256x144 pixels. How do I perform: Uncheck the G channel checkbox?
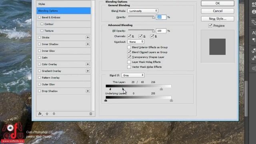click(x=140, y=36)
